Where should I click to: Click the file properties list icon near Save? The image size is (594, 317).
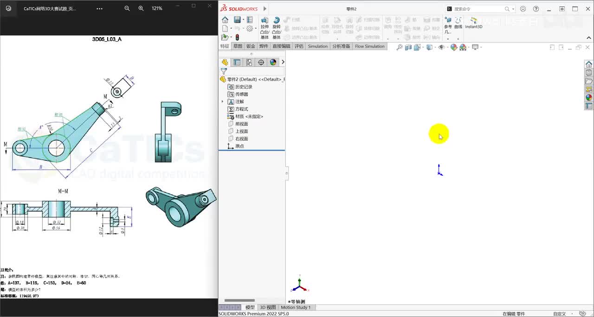(x=250, y=20)
